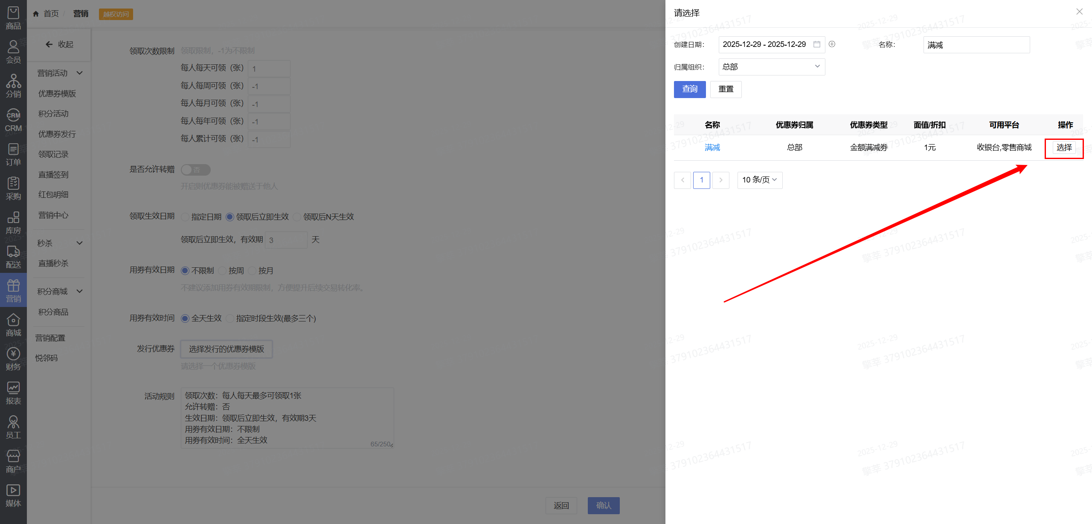The image size is (1092, 524).
Task: Open the 10 条/页 page size dropdown
Action: (759, 180)
